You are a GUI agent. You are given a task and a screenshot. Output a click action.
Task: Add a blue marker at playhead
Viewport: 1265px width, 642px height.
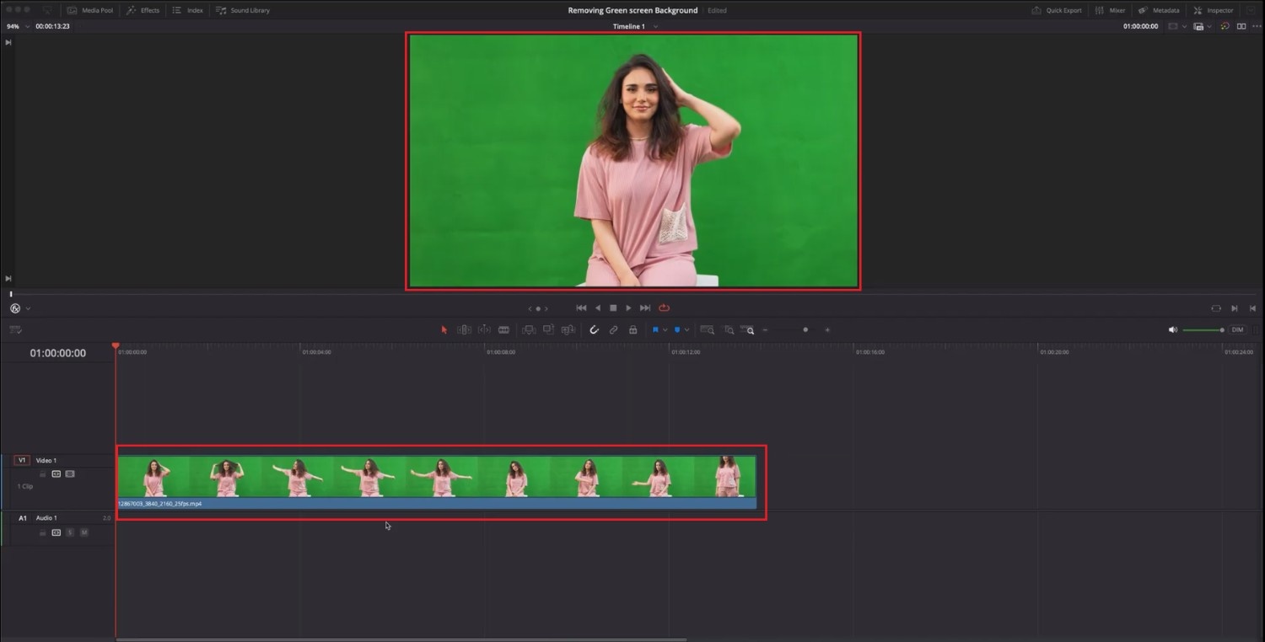coord(676,330)
